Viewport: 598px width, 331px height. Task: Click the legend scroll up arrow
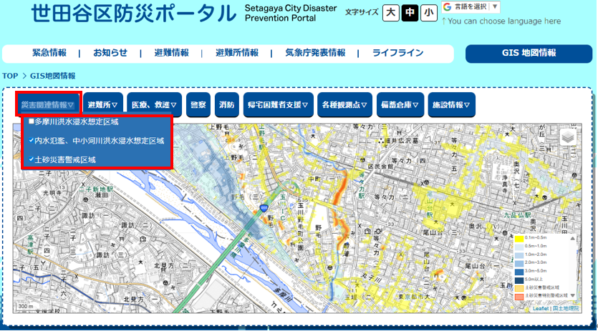(572, 239)
